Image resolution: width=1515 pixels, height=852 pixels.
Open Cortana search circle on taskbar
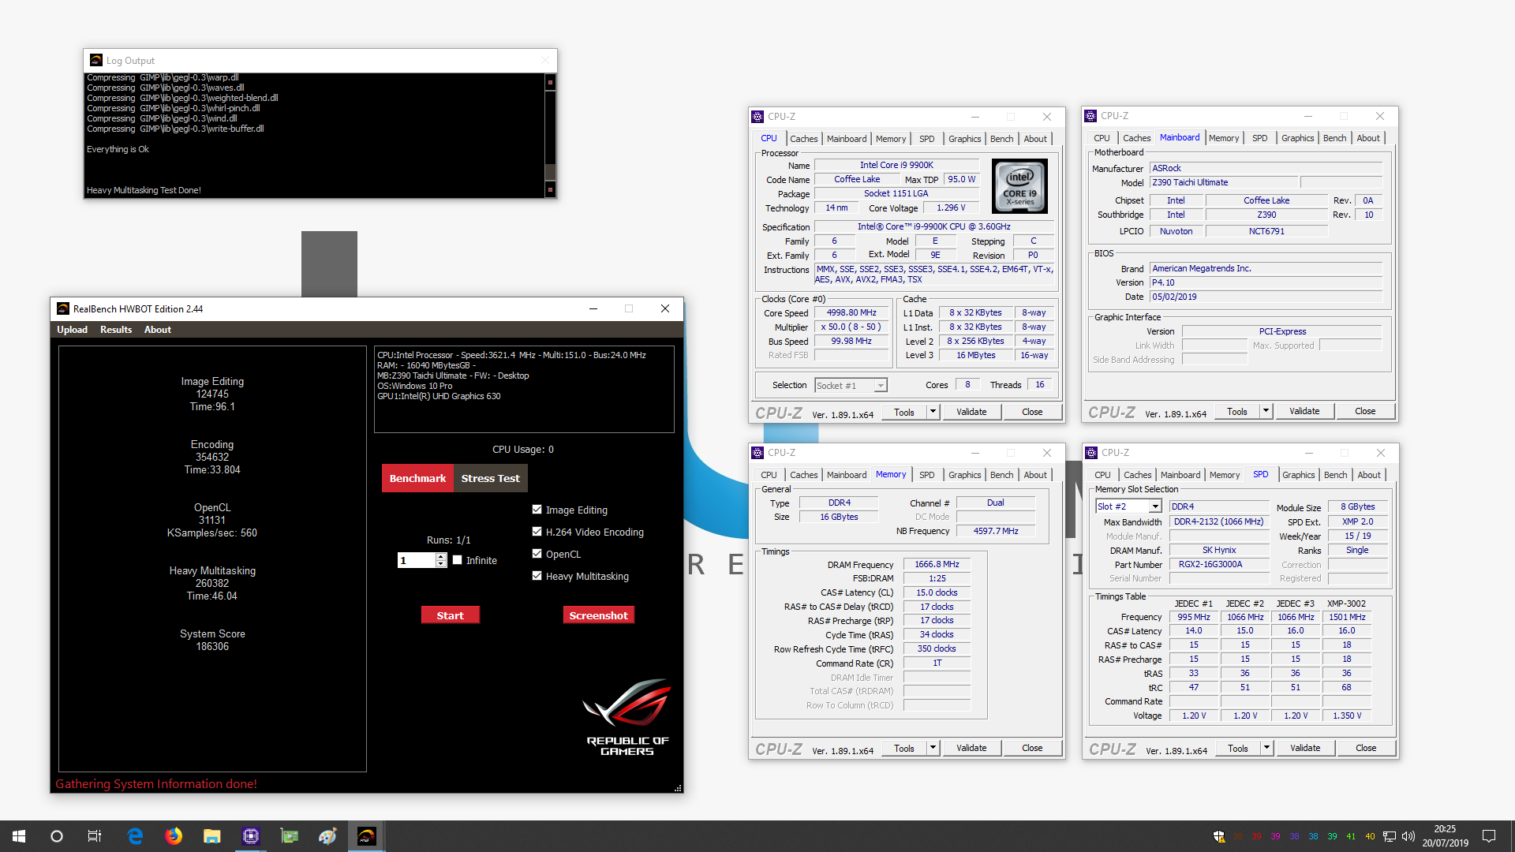pos(57,836)
